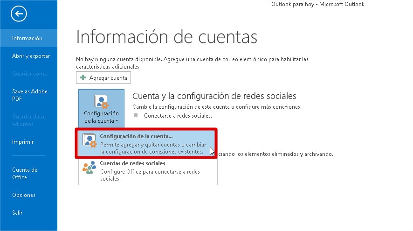
Task: Click the Conectarse a redes sociales link
Action: coord(178,115)
